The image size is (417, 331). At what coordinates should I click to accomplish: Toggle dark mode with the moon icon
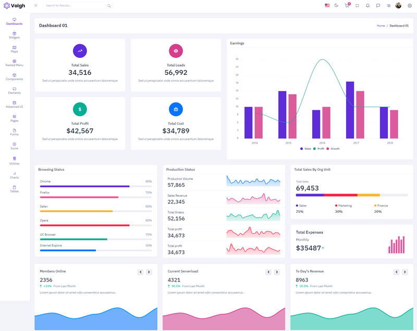coord(336,6)
